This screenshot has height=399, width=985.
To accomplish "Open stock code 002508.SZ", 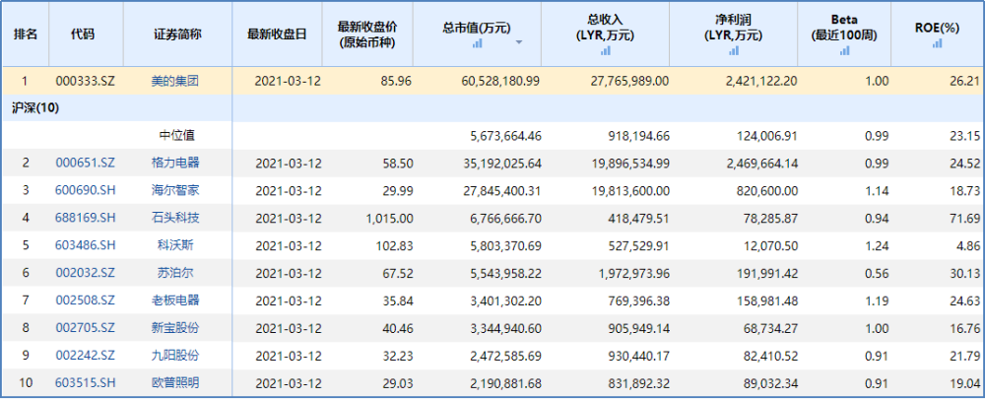I will coord(86,301).
